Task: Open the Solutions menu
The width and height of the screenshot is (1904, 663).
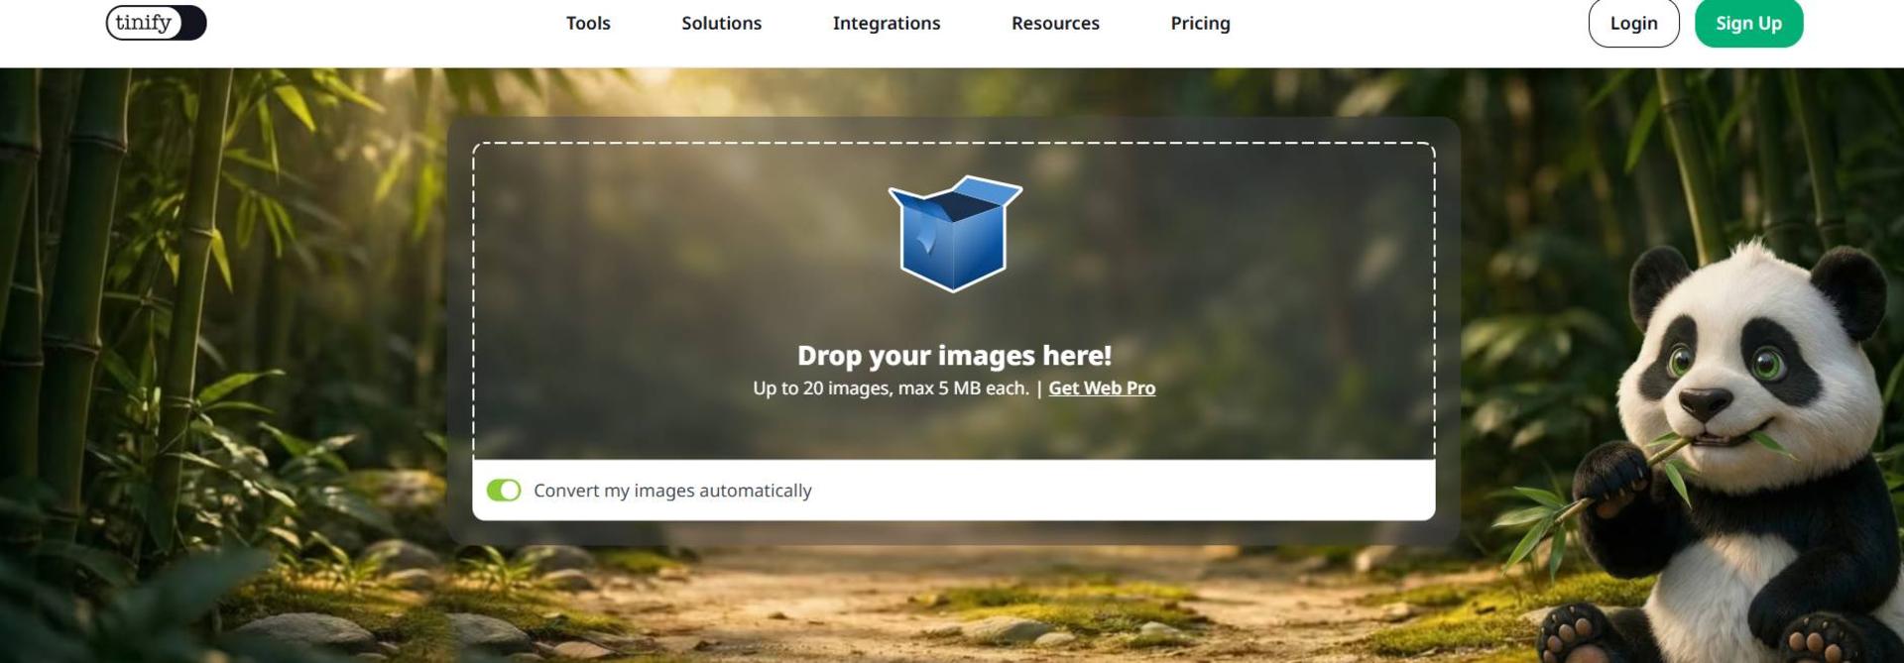Action: [x=721, y=23]
